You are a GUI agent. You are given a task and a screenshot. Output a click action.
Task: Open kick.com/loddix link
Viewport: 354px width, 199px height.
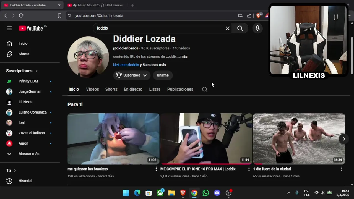[x=126, y=65]
